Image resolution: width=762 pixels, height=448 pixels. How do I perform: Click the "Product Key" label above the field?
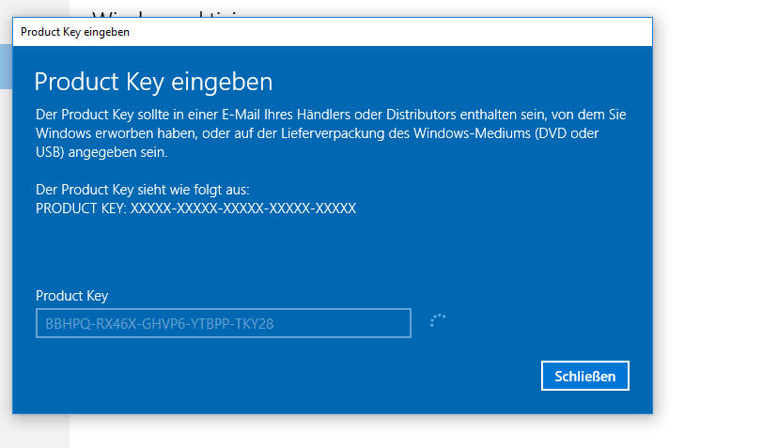coord(71,295)
